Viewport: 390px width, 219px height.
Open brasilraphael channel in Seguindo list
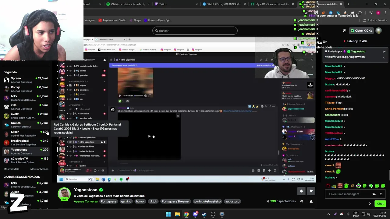[26, 142]
